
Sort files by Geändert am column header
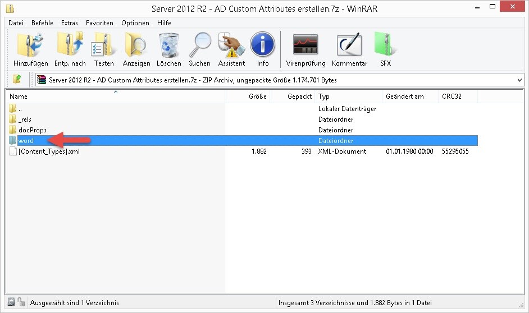click(410, 96)
